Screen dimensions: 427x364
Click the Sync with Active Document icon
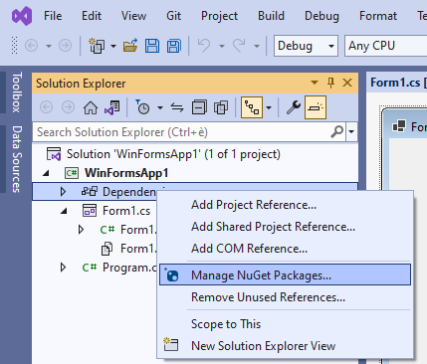click(177, 107)
